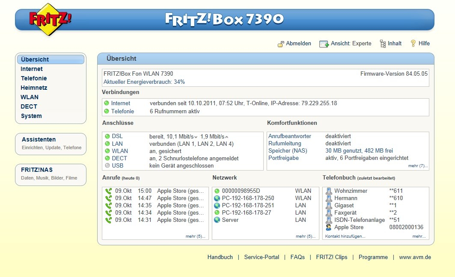
Task: Click the green dot beside device 00000098955D
Action: point(217,191)
